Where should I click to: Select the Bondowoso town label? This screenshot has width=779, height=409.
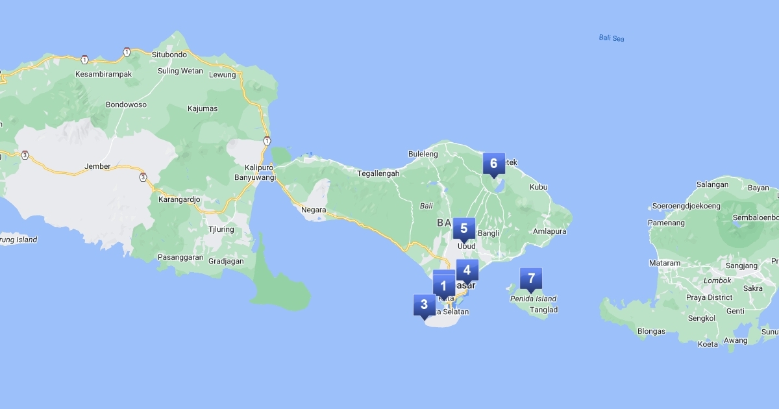coord(126,105)
